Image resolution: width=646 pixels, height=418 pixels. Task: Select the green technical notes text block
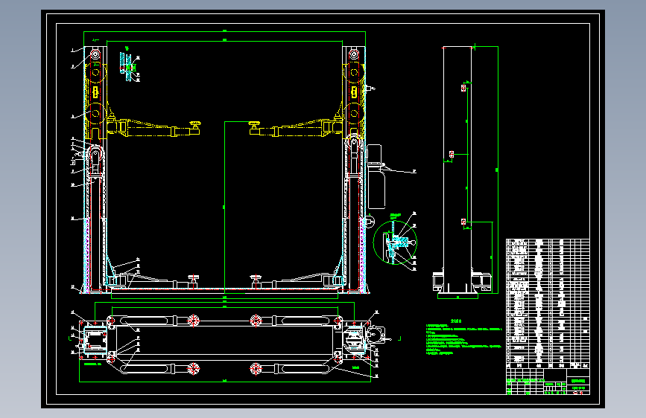464,338
